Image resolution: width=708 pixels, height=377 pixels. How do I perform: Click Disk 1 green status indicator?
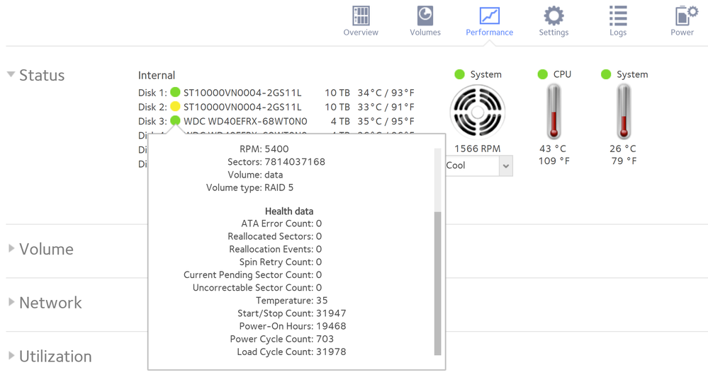coord(175,93)
